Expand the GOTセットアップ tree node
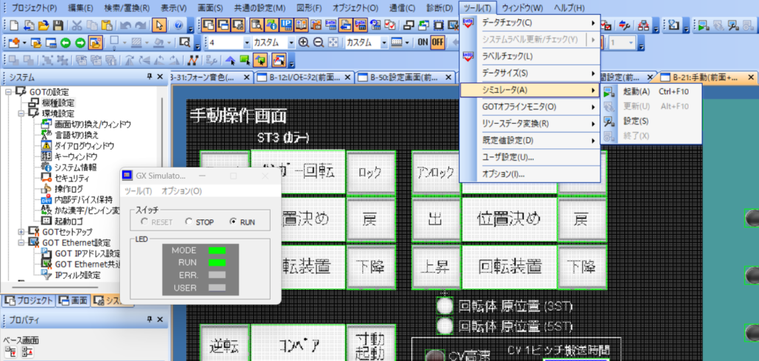 pos(21,231)
